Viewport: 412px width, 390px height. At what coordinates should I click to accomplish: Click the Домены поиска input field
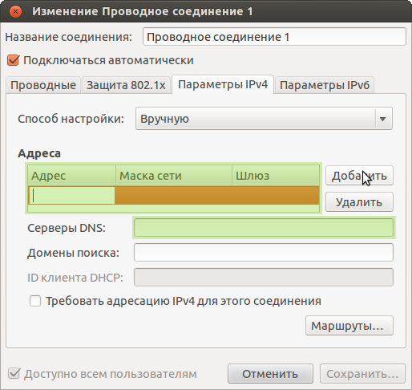point(264,253)
